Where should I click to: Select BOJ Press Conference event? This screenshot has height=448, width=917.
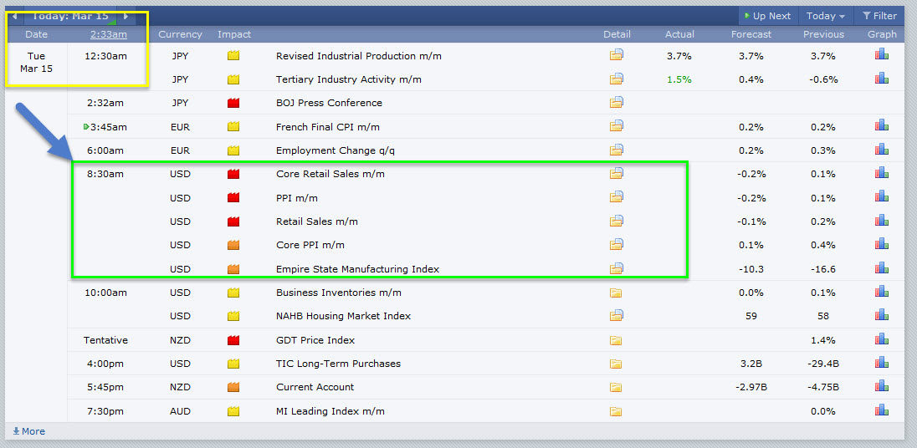[x=330, y=103]
